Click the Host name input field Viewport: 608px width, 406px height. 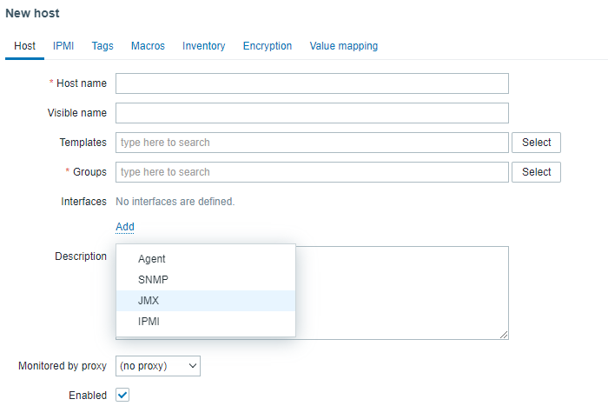coord(312,83)
